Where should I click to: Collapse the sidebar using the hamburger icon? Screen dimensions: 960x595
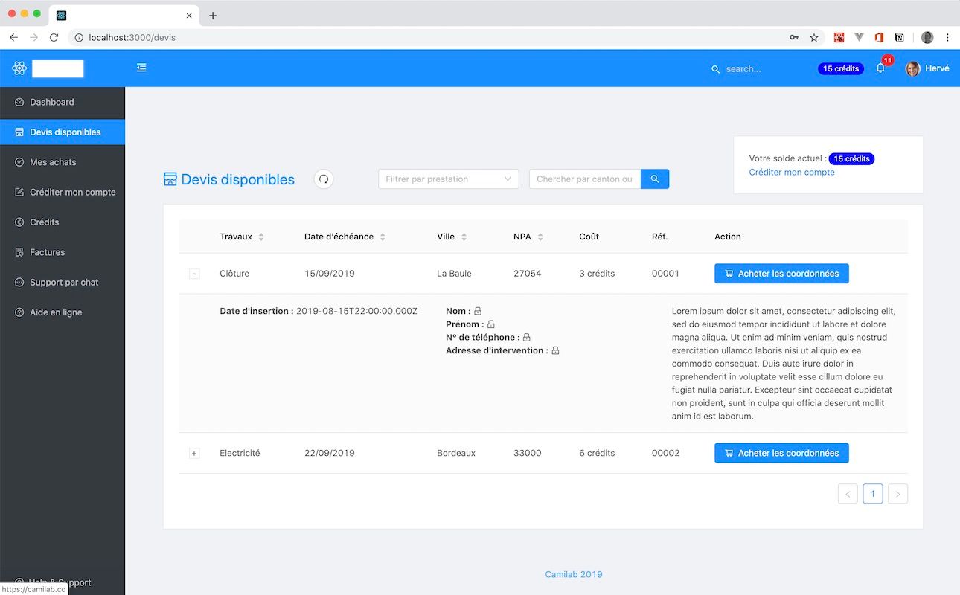[x=141, y=68]
